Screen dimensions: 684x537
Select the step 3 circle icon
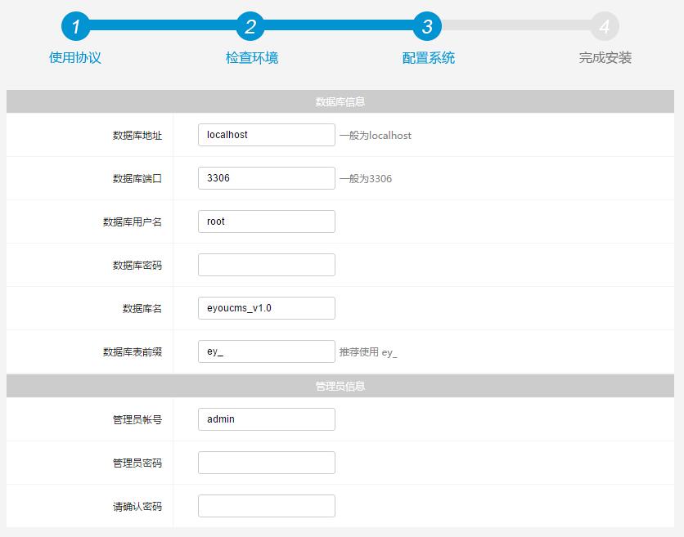(427, 26)
